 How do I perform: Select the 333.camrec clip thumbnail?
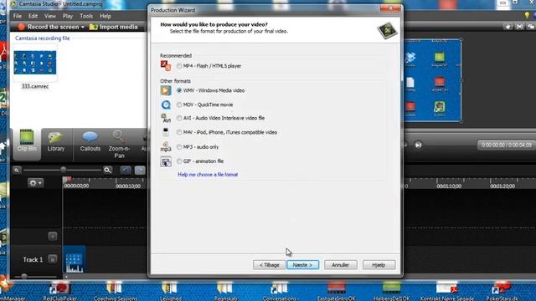click(x=35, y=63)
